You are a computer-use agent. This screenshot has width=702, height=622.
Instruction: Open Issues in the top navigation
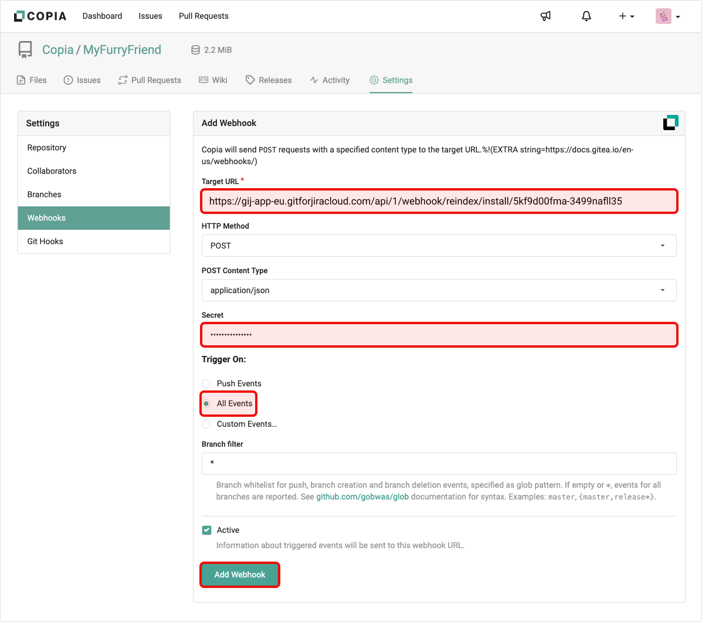pyautogui.click(x=150, y=16)
